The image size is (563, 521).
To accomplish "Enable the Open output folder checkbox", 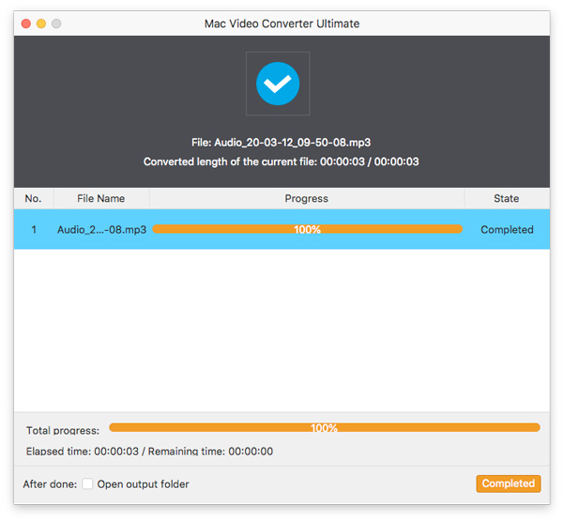I will click(x=87, y=483).
